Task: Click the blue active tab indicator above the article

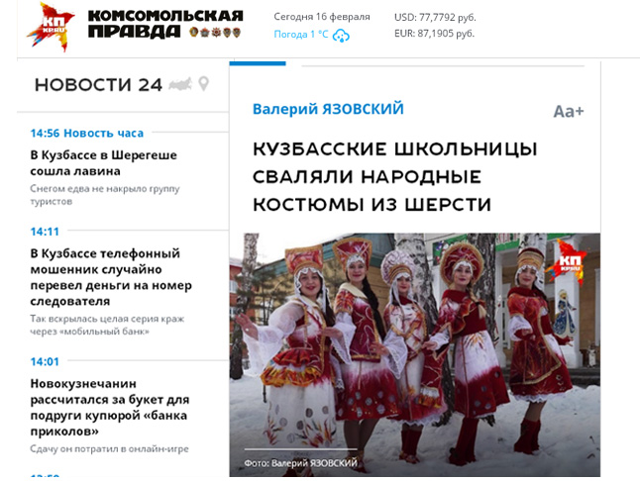Action: tap(258, 63)
